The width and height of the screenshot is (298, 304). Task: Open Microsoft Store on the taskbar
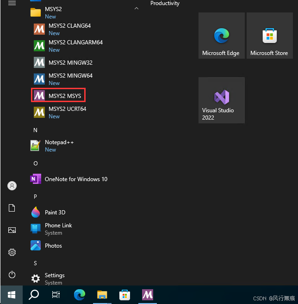124,295
